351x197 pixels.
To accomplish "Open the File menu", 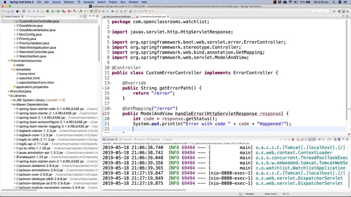I will pyautogui.click(x=39, y=2).
